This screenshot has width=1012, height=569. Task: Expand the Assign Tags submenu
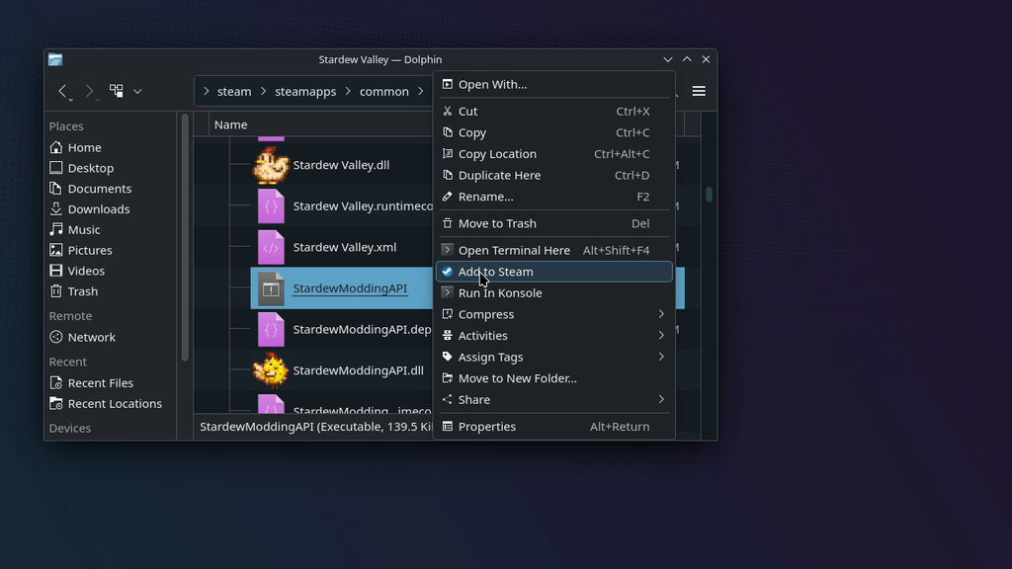pyautogui.click(x=553, y=357)
